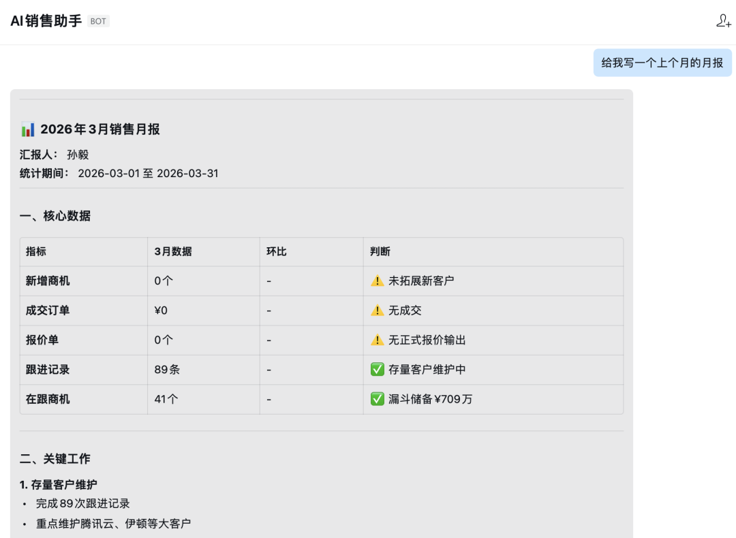The image size is (736, 538).
Task: Click the 2026年3月销售月报 heading text
Action: (x=100, y=129)
